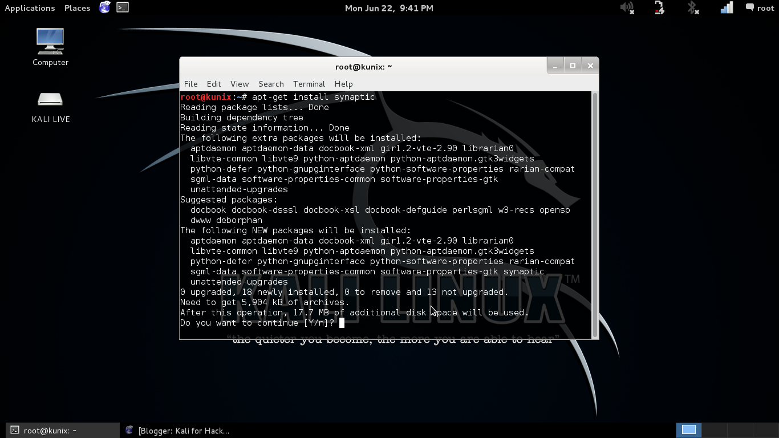Click the '0 upgraded, 18 newly installed' line

[344, 292]
